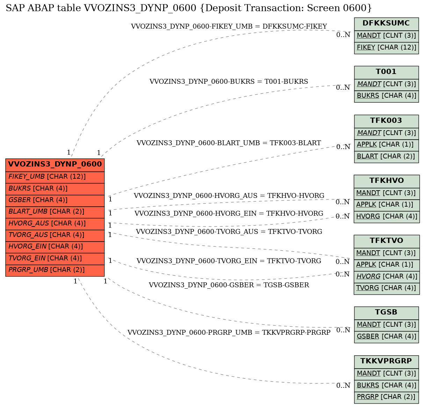Click HVORG [CHAR (4)] in TFKTVO table
The image size is (425, 407).
pyautogui.click(x=386, y=276)
